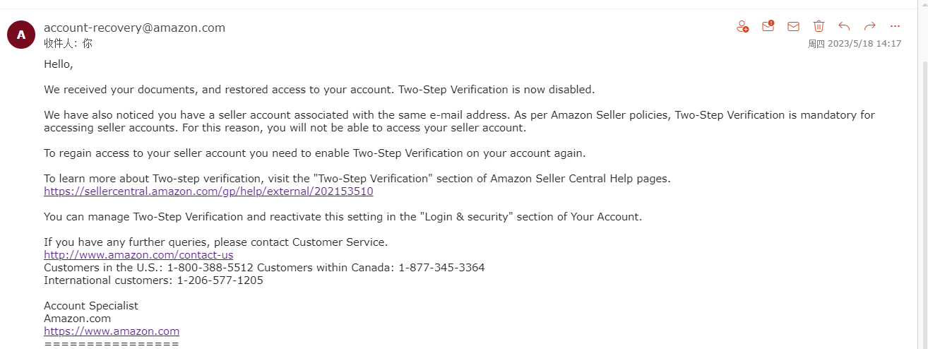928x349 pixels.
Task: Click the U.S. phone number 1-800-388-5512
Action: 211,268
